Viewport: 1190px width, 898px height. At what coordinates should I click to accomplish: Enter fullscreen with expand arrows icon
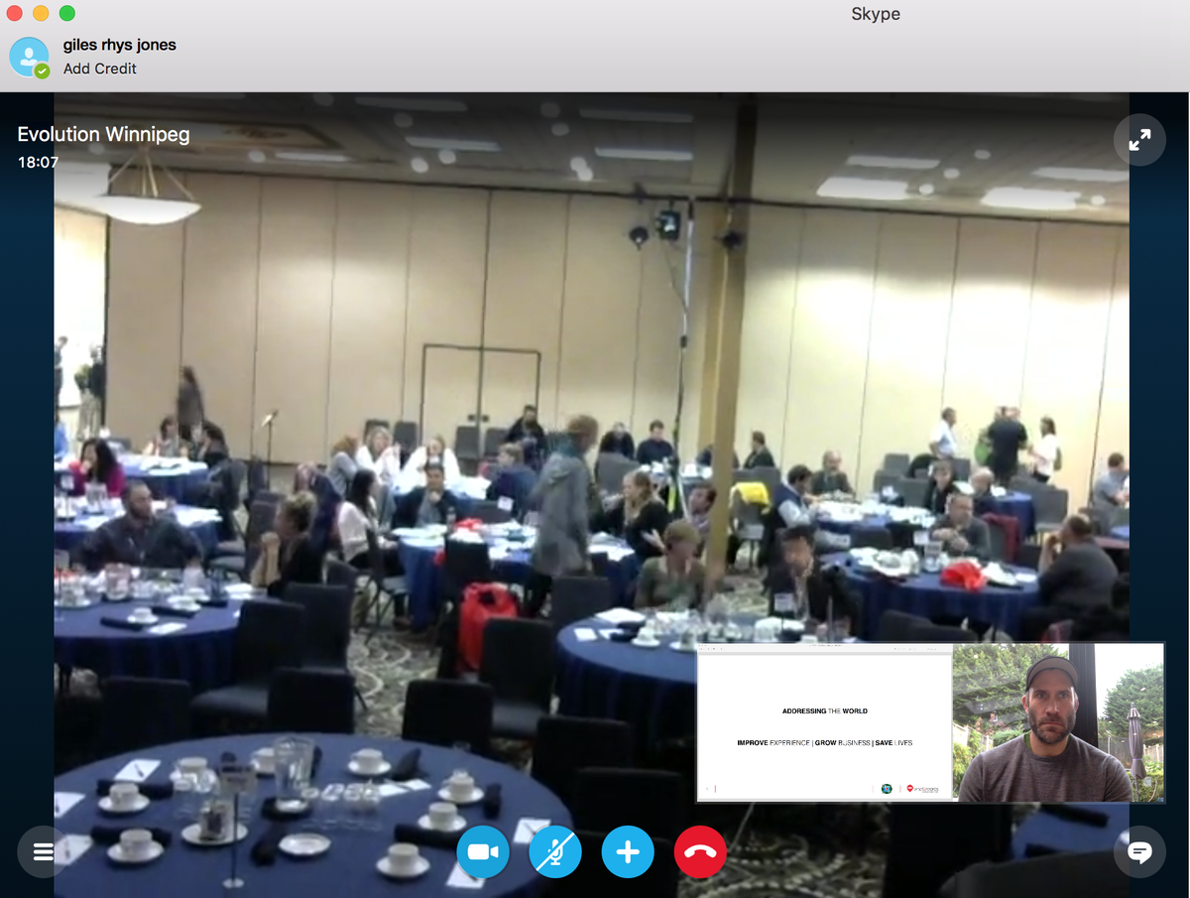(1139, 140)
